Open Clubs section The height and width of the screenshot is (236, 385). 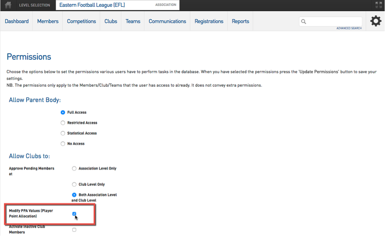tap(111, 21)
